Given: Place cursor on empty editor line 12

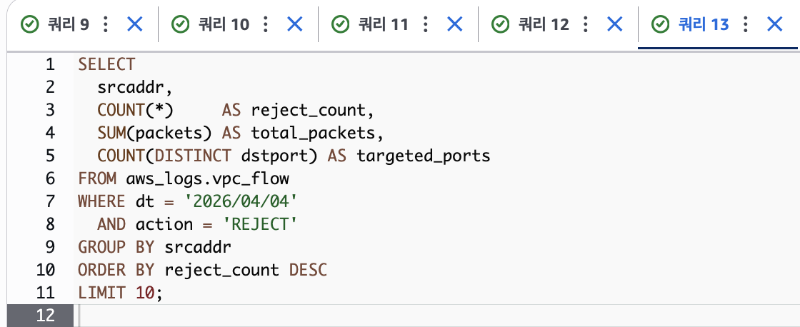Looking at the screenshot, I should 439,315.
